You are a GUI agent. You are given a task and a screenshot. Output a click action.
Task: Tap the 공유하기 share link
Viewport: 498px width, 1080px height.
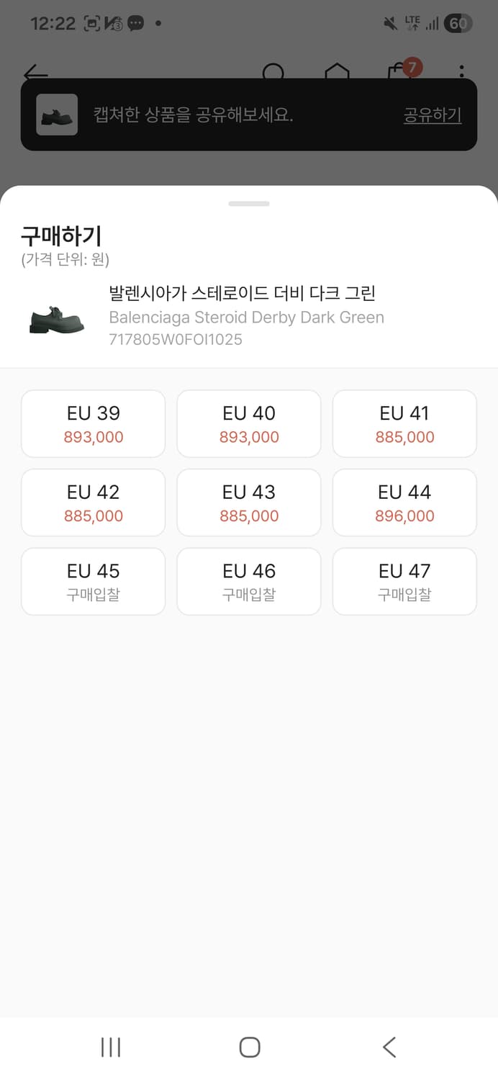(x=432, y=115)
